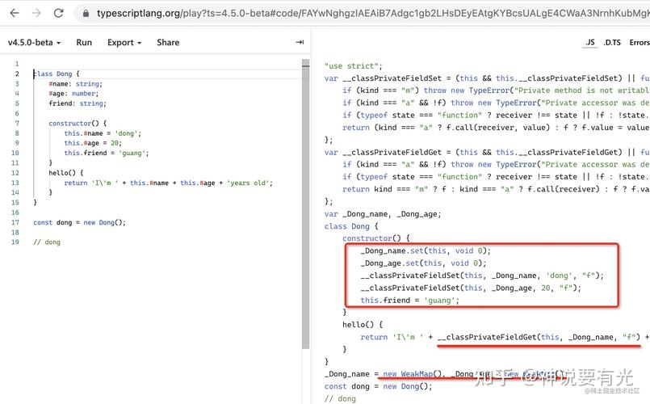
Task: Reload the playground page
Action: [x=58, y=13]
